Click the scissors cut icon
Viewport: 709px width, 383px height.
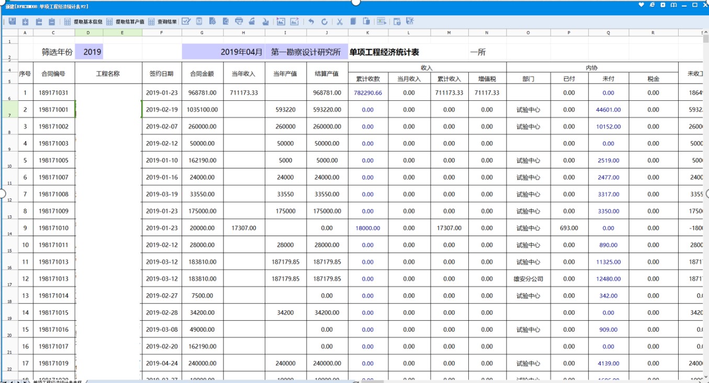pyautogui.click(x=340, y=21)
